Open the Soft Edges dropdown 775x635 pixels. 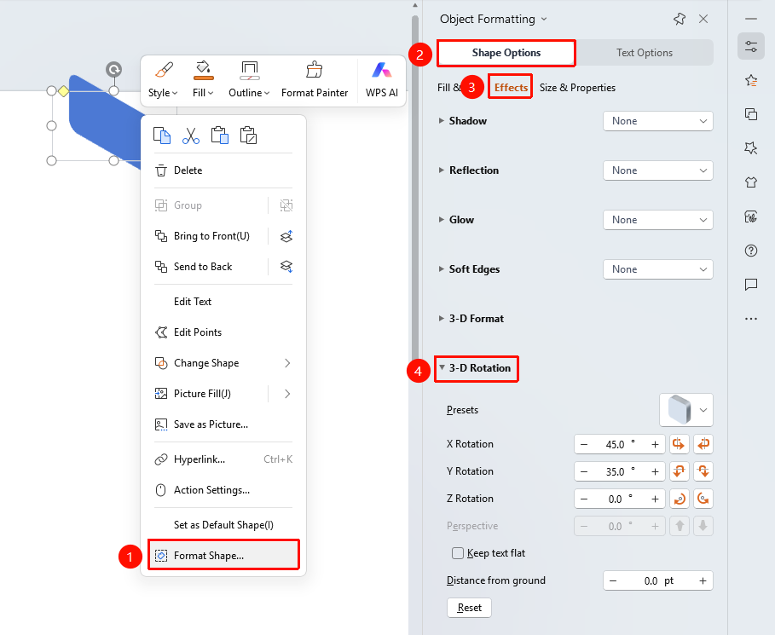pos(658,269)
